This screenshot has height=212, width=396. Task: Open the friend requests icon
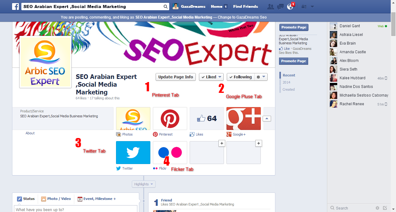[x=271, y=6]
